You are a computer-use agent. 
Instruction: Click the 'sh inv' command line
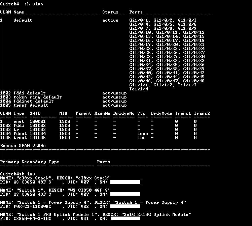tap(17, 174)
